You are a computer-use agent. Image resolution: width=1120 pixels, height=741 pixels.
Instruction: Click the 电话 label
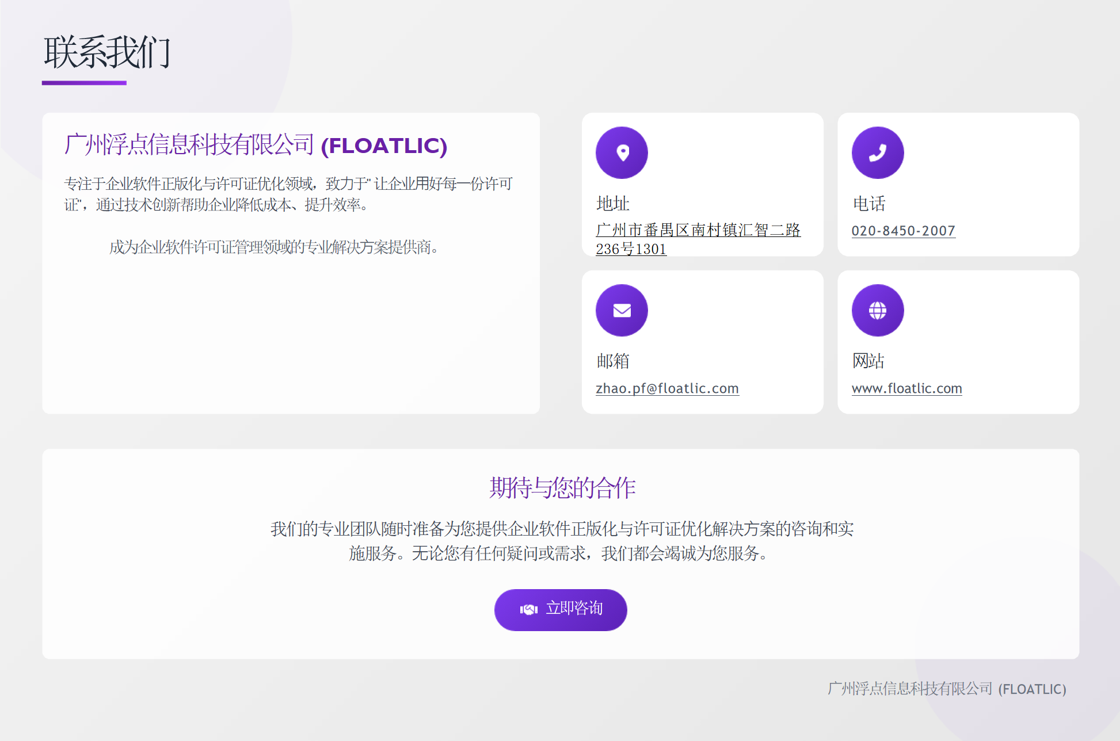[868, 203]
